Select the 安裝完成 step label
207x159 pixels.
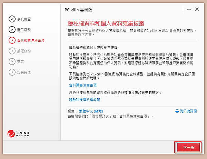24,72
